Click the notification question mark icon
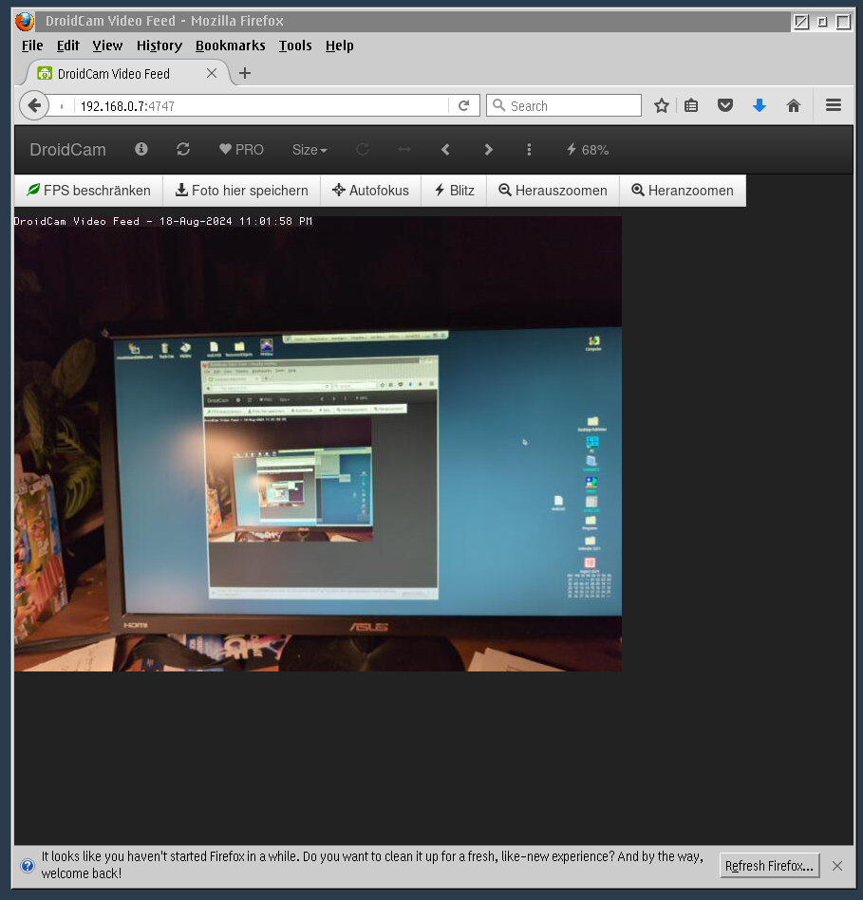 [27, 866]
